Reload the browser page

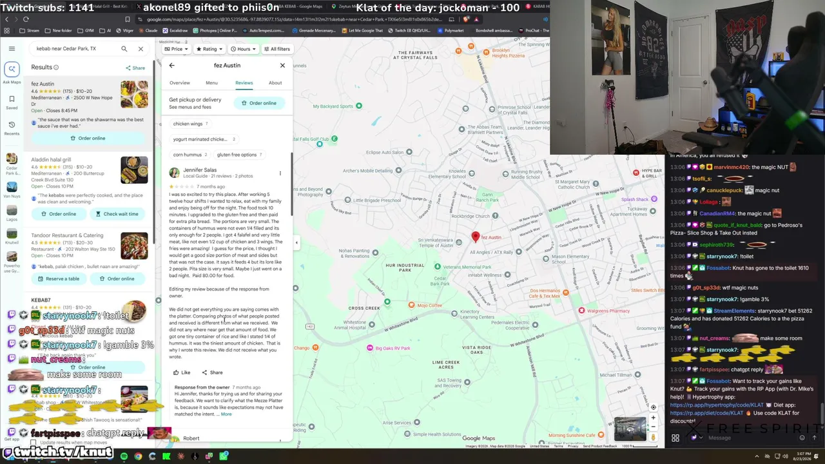[x=26, y=19]
